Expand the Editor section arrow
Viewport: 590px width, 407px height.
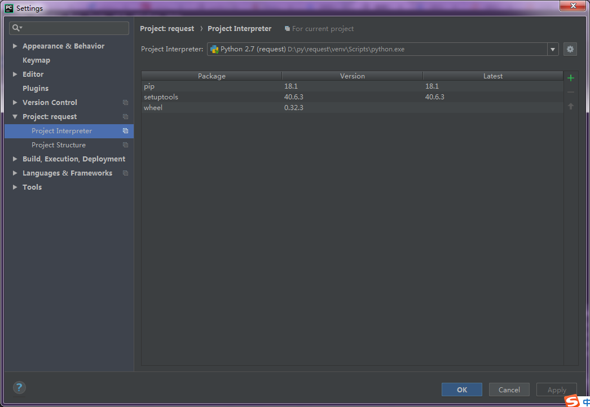[15, 74]
